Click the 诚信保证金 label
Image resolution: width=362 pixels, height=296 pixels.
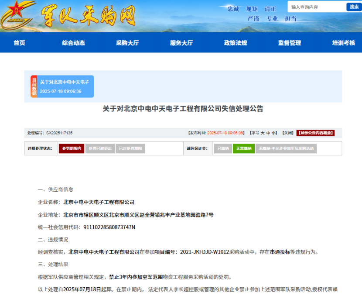[x=197, y=148]
